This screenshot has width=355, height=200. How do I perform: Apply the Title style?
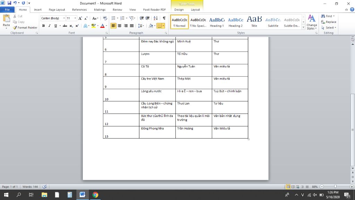pyautogui.click(x=254, y=22)
